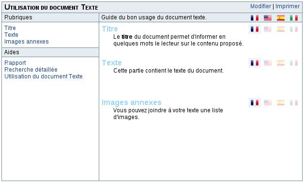Open Utilisation du document Texte help link
Screen dimensions: 305x183
click(x=44, y=76)
